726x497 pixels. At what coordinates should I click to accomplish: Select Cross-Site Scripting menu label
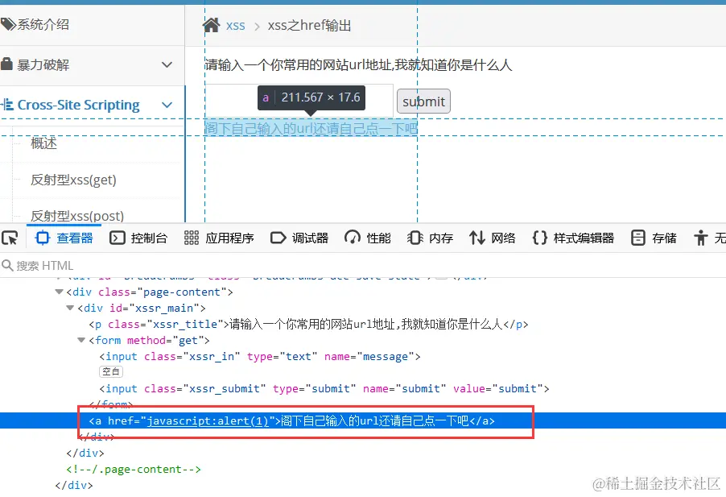[x=78, y=105]
